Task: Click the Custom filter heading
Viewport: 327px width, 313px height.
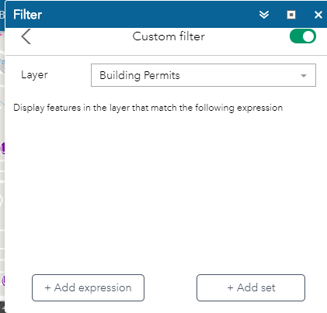Action: click(169, 36)
